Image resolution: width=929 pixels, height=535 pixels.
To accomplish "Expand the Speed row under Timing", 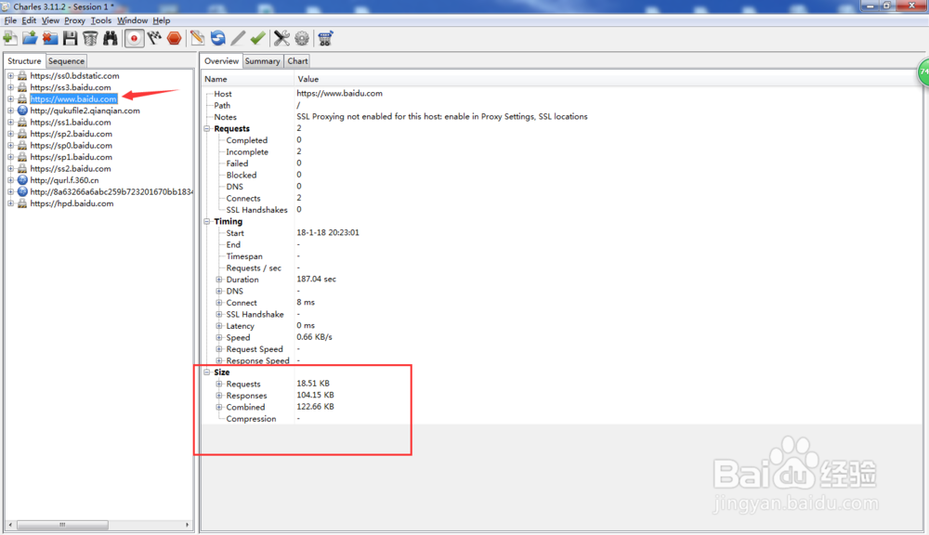I will (x=219, y=338).
